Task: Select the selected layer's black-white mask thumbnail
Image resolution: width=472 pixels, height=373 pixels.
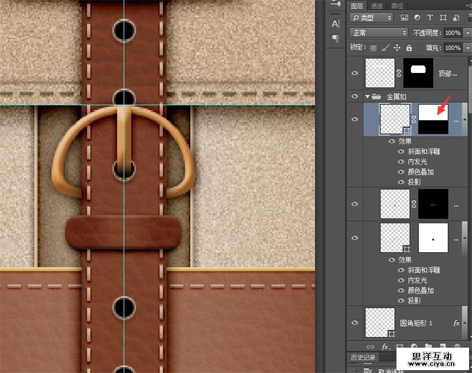Action: (x=433, y=119)
